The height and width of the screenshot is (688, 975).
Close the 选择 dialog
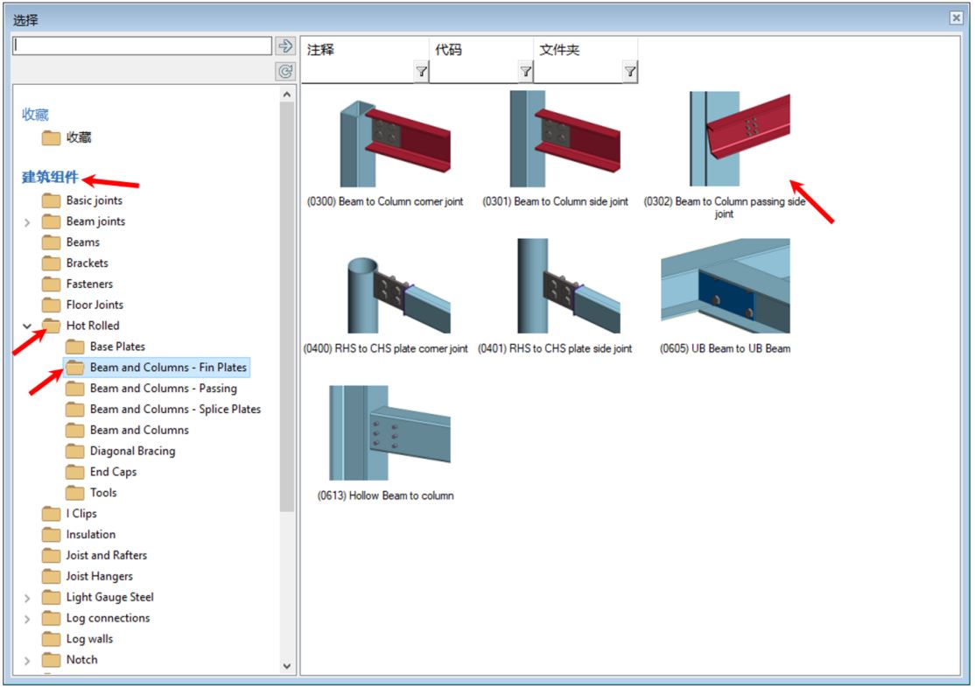[x=957, y=18]
